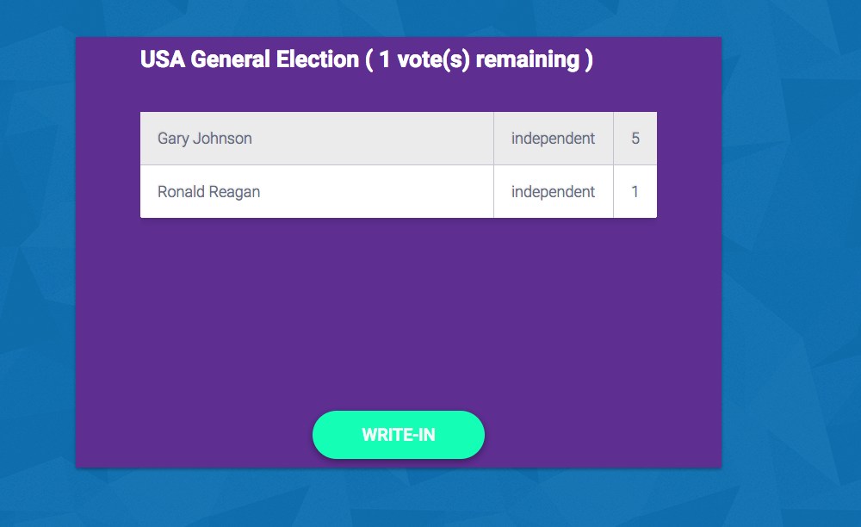Click the '1 vote(s) remaining' text
Screen dimensions: 861x527
(x=480, y=59)
